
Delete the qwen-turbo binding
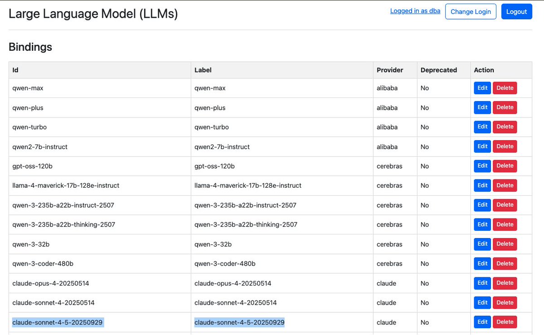pyautogui.click(x=505, y=127)
